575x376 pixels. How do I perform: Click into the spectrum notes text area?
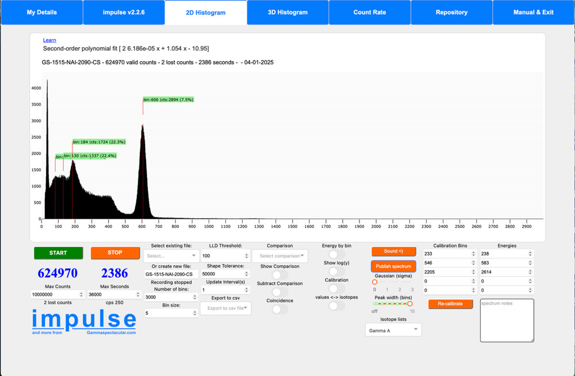click(507, 320)
